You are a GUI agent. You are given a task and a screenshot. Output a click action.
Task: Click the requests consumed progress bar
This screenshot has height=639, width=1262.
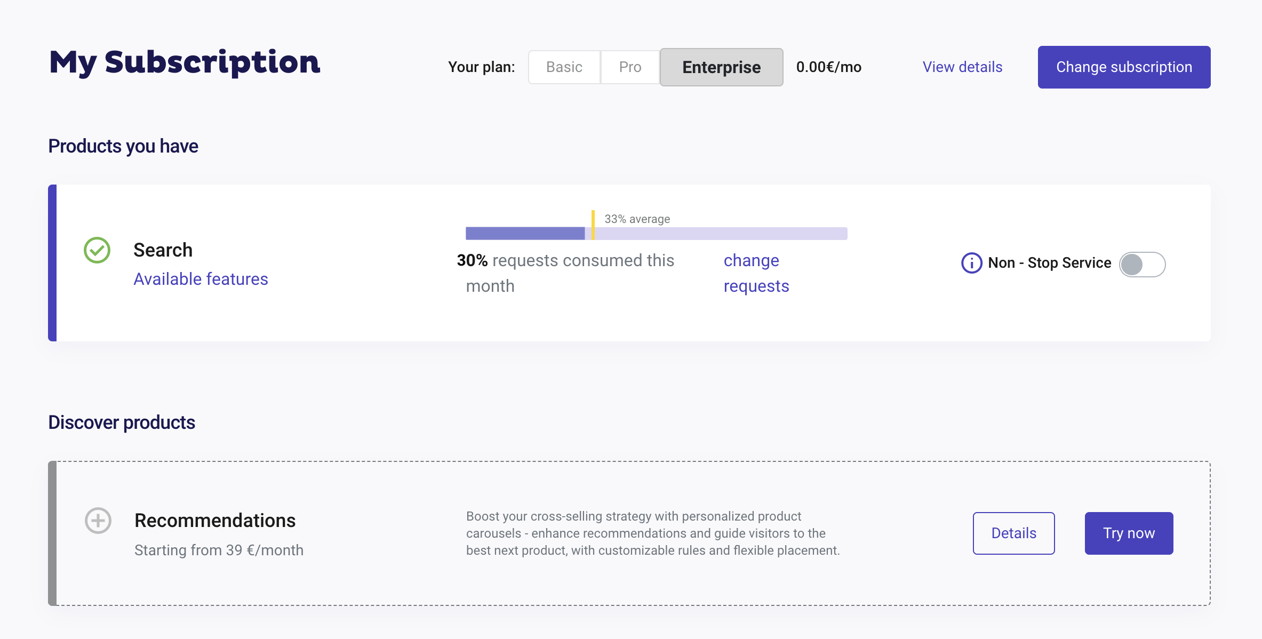pyautogui.click(x=657, y=234)
